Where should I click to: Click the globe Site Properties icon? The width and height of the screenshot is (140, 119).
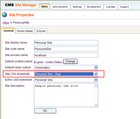click(x=4, y=15)
